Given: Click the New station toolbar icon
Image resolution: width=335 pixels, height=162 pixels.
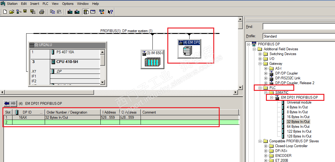Looking at the screenshot, I should point(5,12).
